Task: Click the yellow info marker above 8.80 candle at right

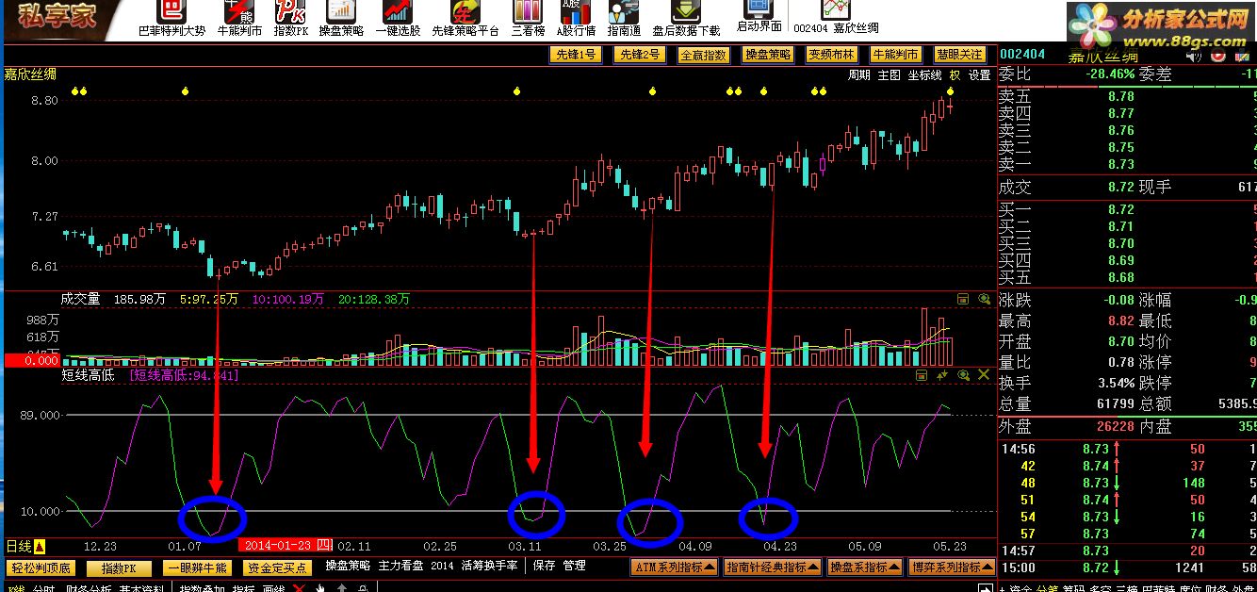Action: 950,91
